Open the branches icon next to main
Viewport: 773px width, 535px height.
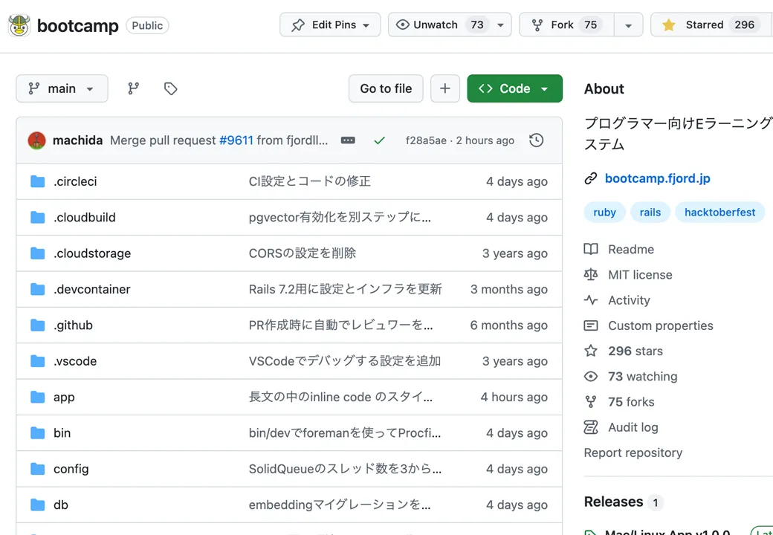[133, 88]
